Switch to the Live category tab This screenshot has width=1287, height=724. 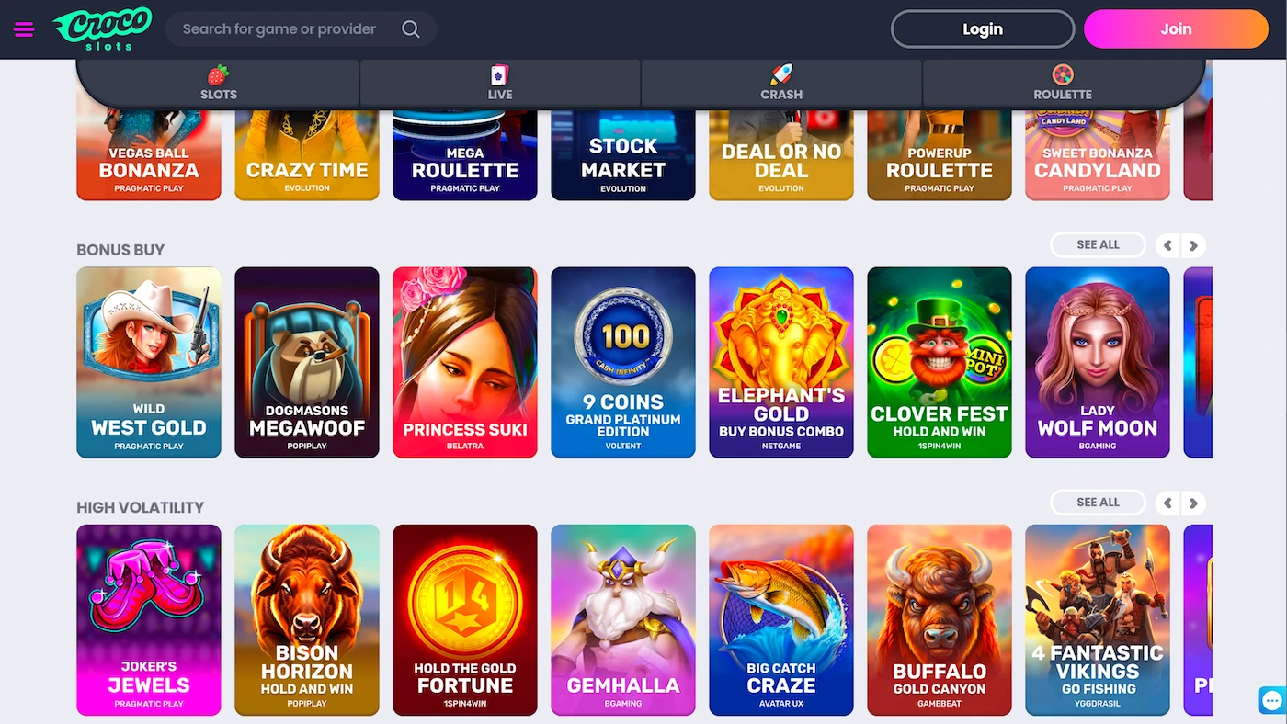click(x=500, y=83)
